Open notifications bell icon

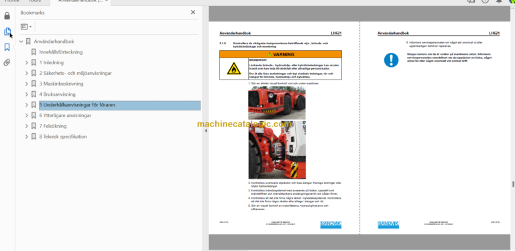coord(499,1)
